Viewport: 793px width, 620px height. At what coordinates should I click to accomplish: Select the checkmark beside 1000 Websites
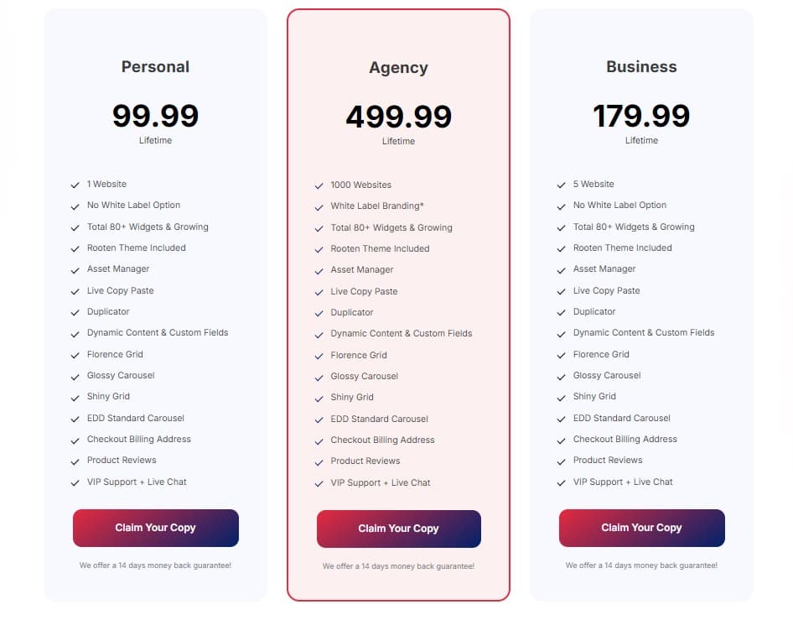pos(317,185)
